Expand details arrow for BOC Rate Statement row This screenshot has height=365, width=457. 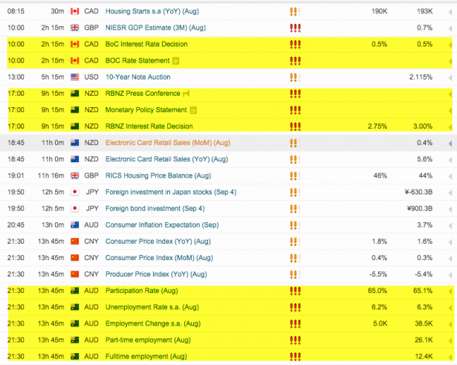point(450,61)
